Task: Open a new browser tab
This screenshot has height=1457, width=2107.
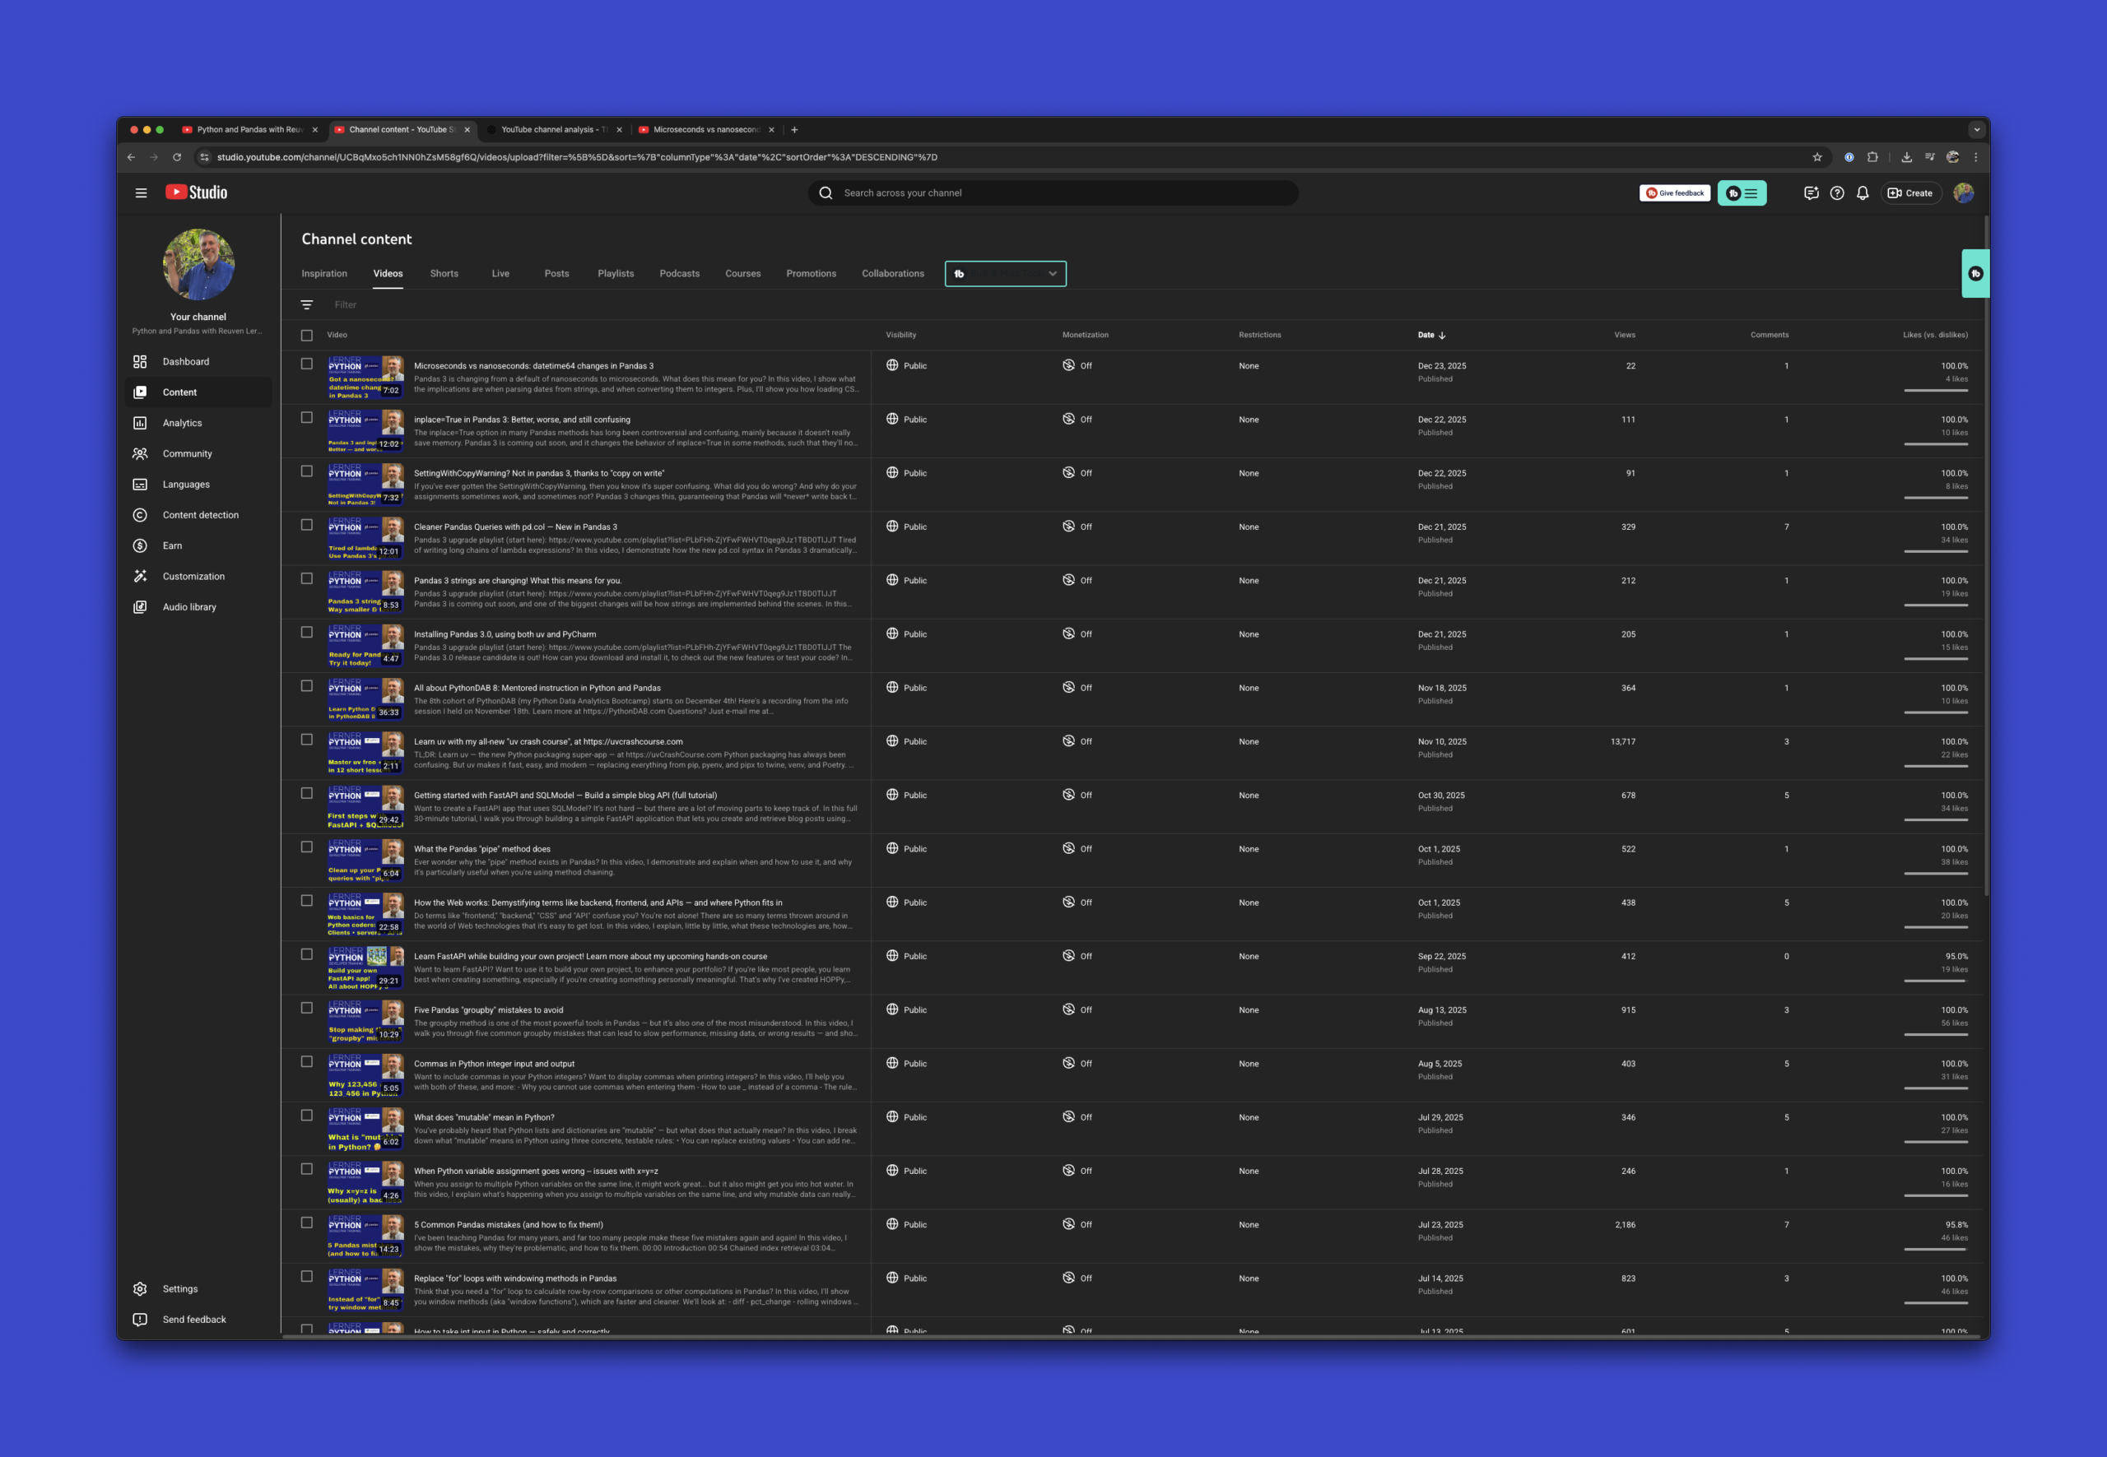Action: pos(794,130)
